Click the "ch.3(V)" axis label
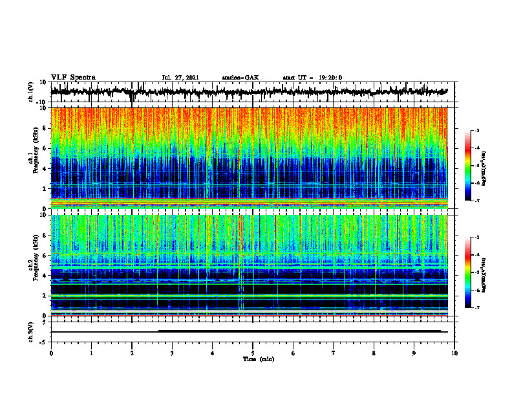 (31, 332)
